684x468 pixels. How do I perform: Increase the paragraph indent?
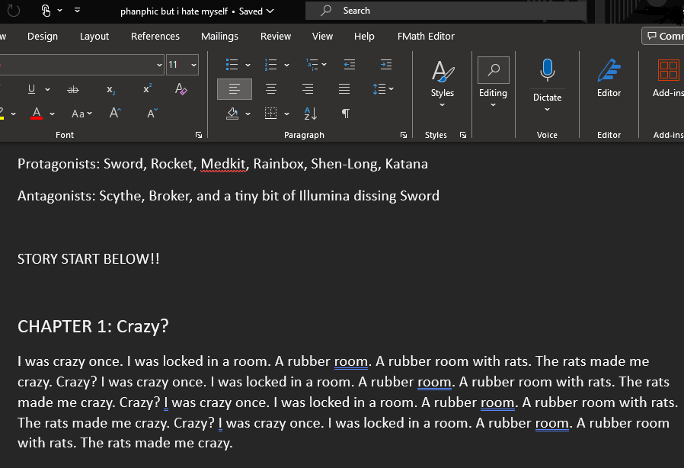(386, 65)
